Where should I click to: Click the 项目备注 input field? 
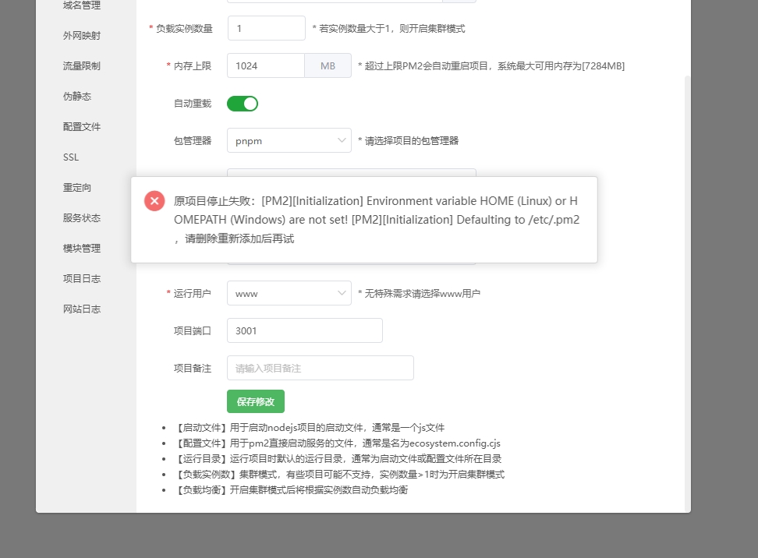pos(320,368)
